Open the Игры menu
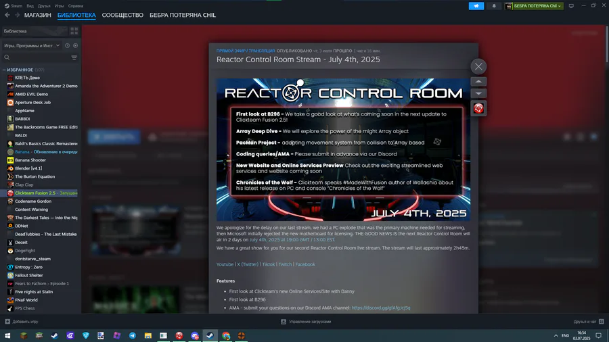 pyautogui.click(x=59, y=6)
